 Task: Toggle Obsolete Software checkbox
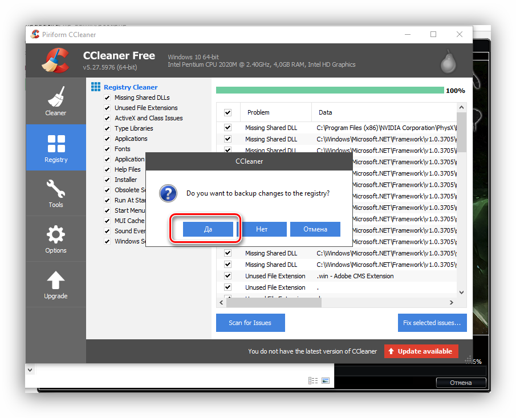click(x=107, y=190)
